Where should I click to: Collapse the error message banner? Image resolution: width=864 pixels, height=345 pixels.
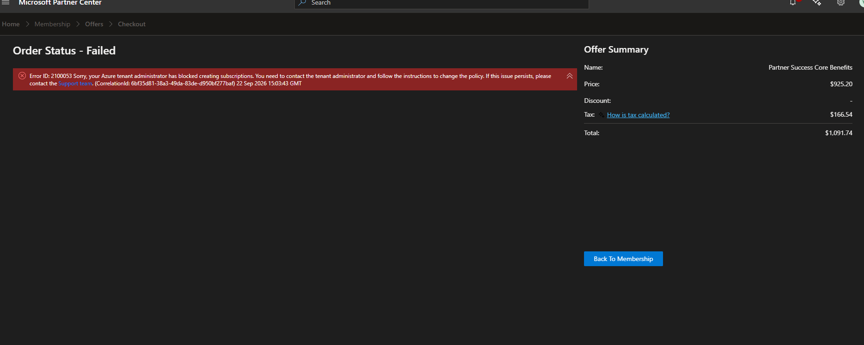click(570, 76)
